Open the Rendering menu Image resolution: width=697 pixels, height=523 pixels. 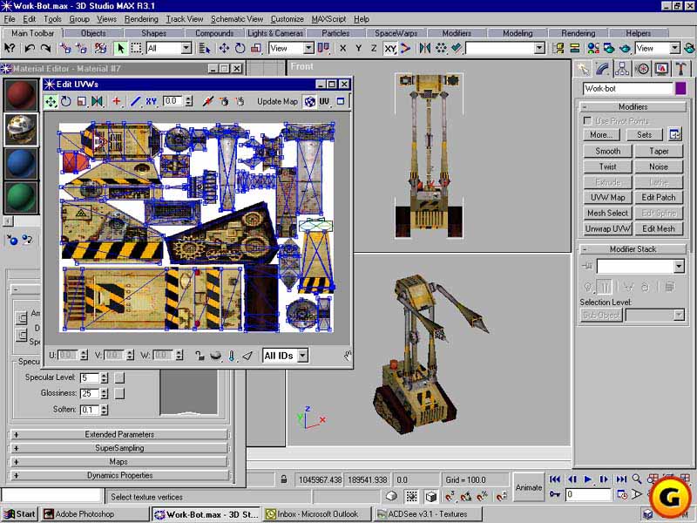pyautogui.click(x=141, y=19)
